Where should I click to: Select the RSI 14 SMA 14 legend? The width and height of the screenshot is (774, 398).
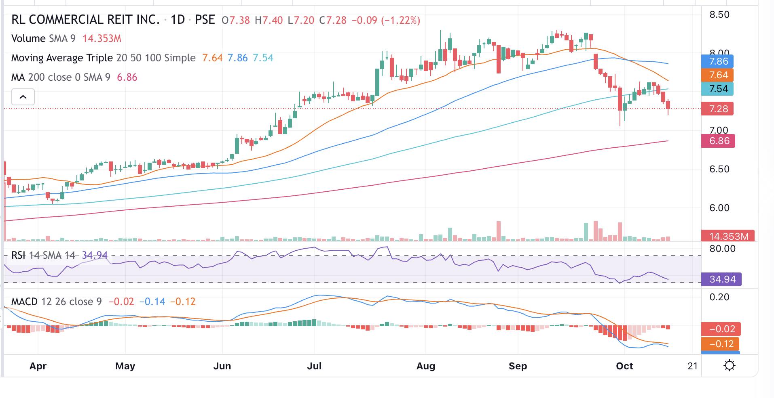pos(43,255)
